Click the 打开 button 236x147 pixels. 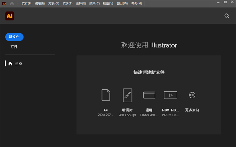14,47
